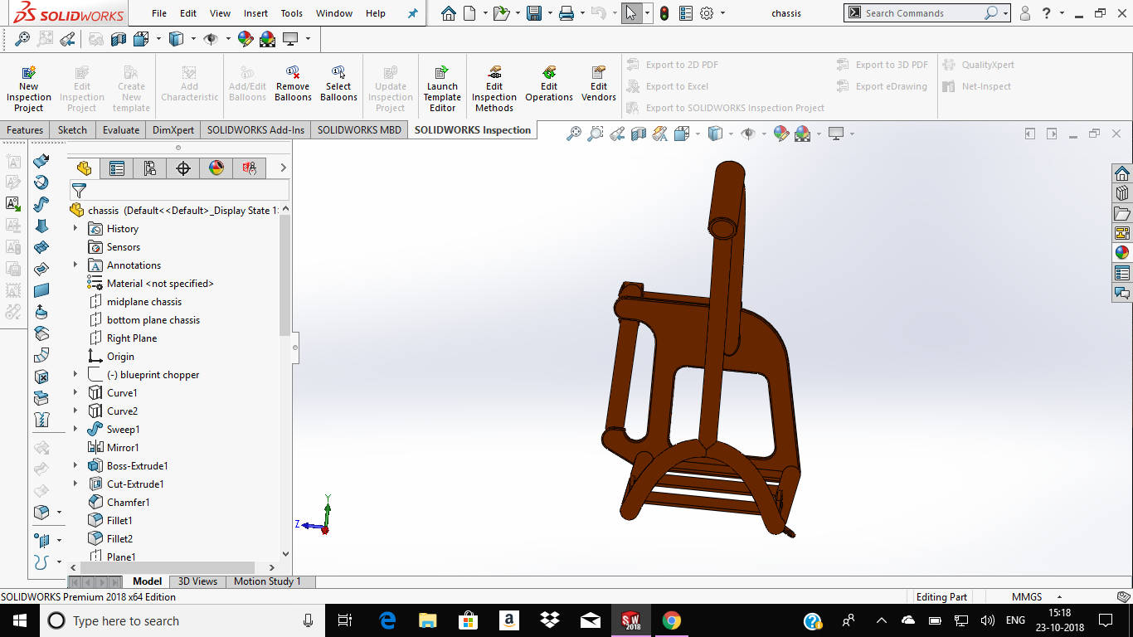Screen dimensions: 1133x637
Task: Open Edit Operations
Action: [x=549, y=84]
